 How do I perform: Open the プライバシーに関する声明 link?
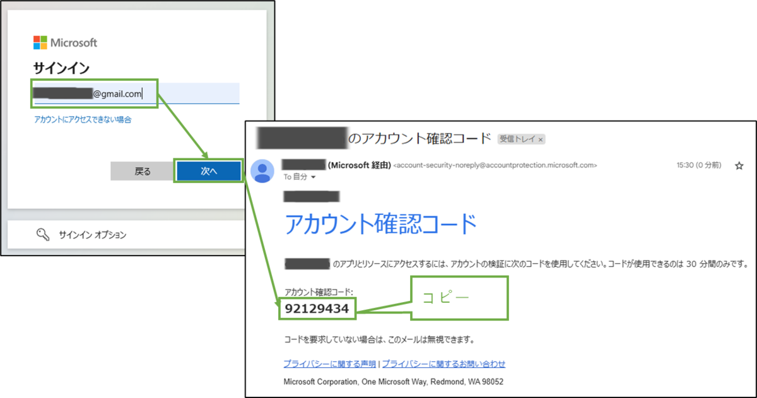(x=330, y=364)
